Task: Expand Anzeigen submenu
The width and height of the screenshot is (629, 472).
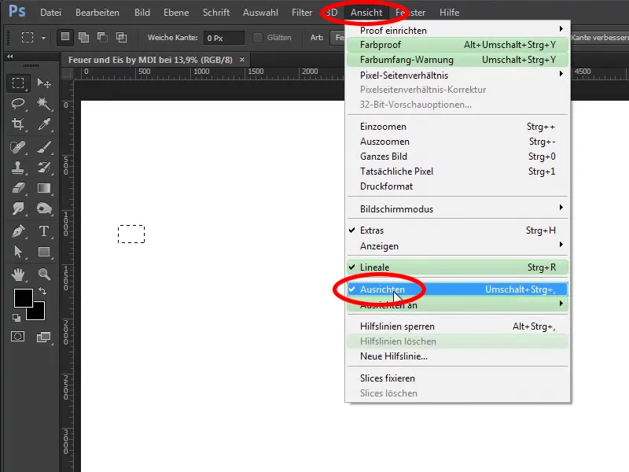Action: [458, 245]
